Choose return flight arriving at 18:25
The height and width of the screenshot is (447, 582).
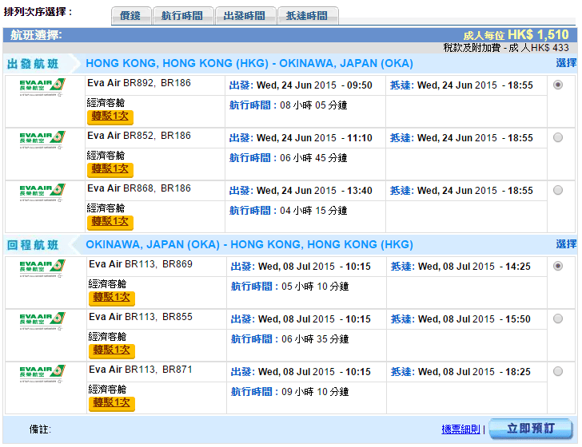pyautogui.click(x=557, y=371)
